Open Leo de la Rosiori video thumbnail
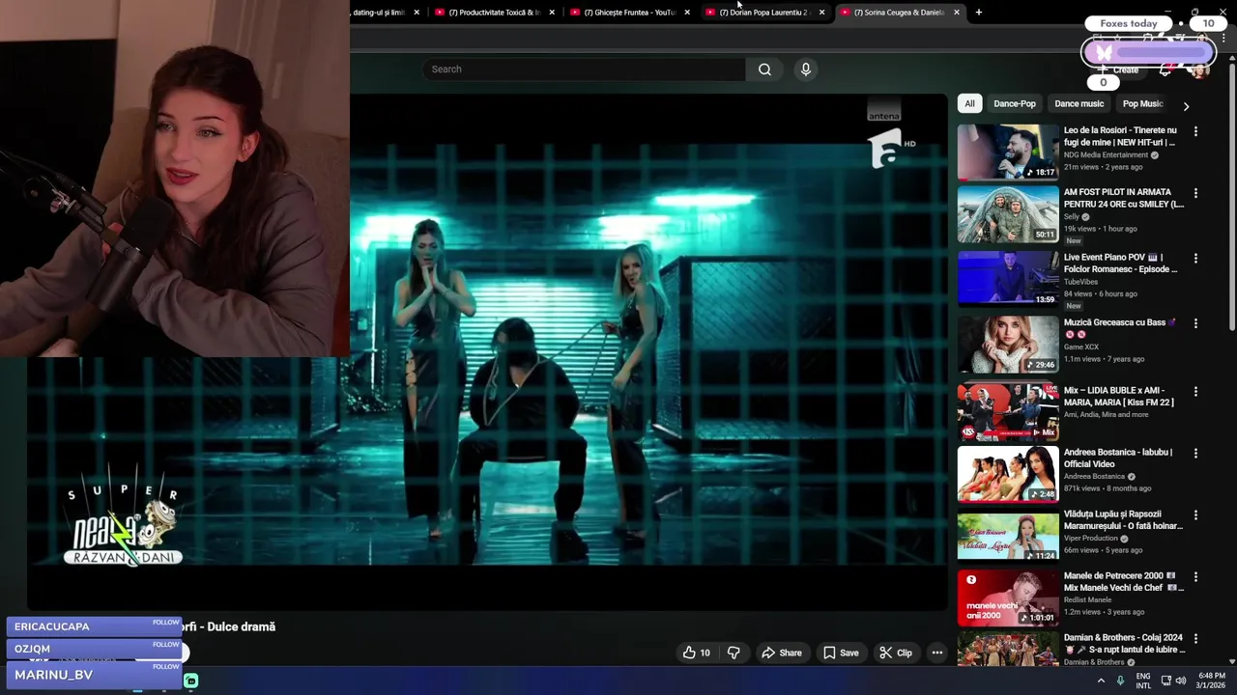1237x695 pixels. point(1008,152)
